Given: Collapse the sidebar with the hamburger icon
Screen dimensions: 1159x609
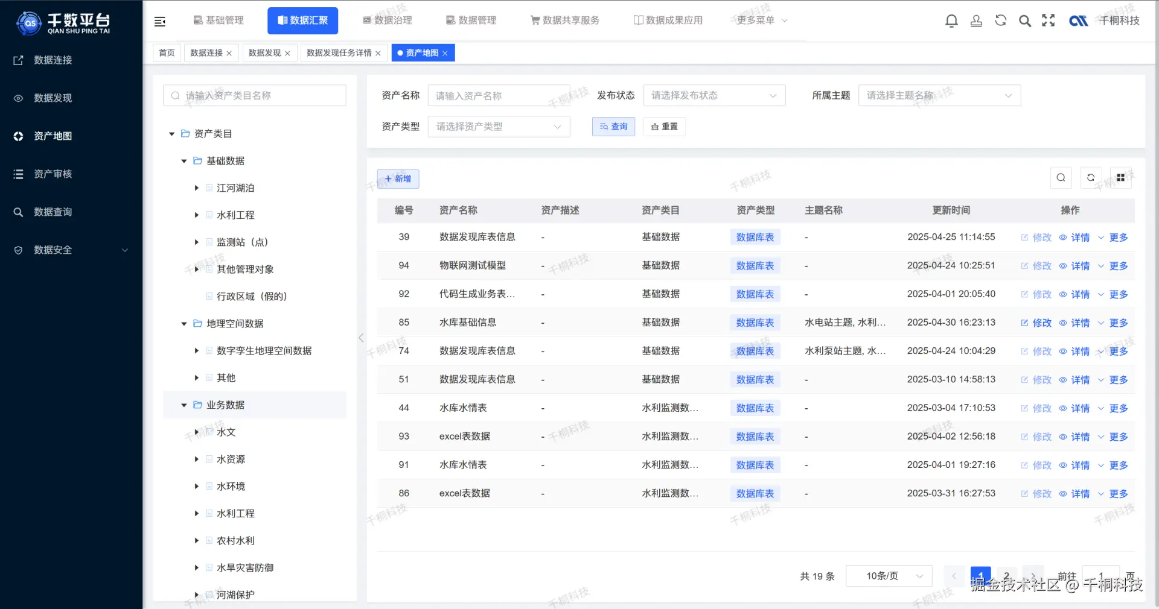Looking at the screenshot, I should coord(160,21).
